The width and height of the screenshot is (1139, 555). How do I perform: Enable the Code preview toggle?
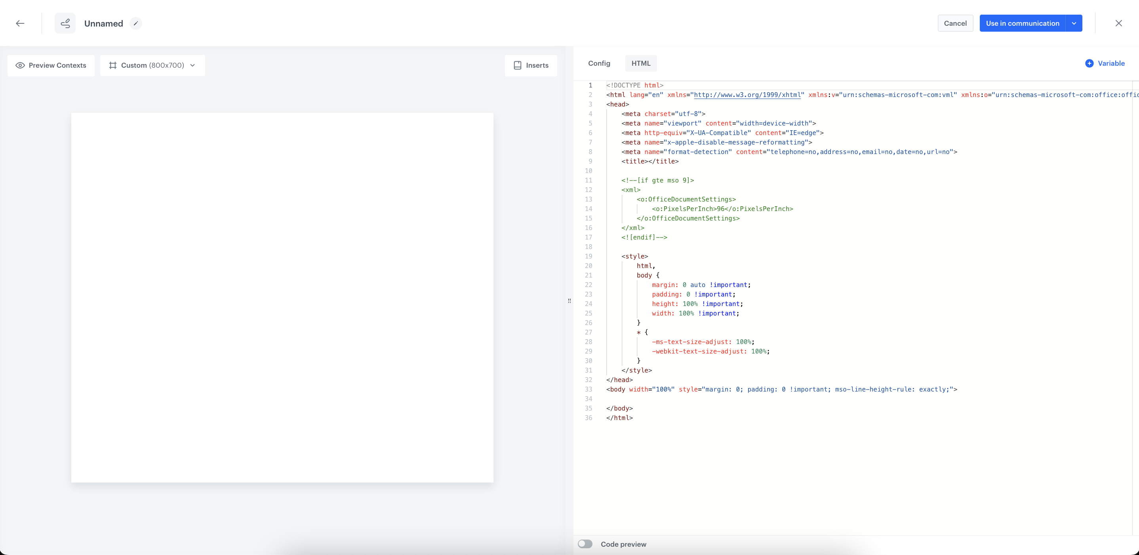coord(585,544)
